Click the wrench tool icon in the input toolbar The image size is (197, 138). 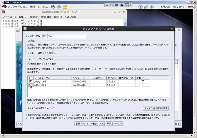[111, 5]
